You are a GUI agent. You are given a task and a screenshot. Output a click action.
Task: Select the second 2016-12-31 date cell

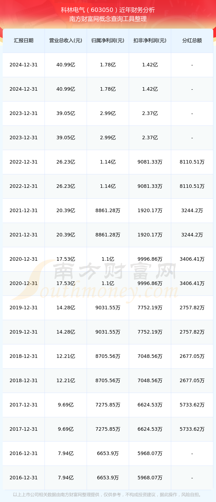23,478
